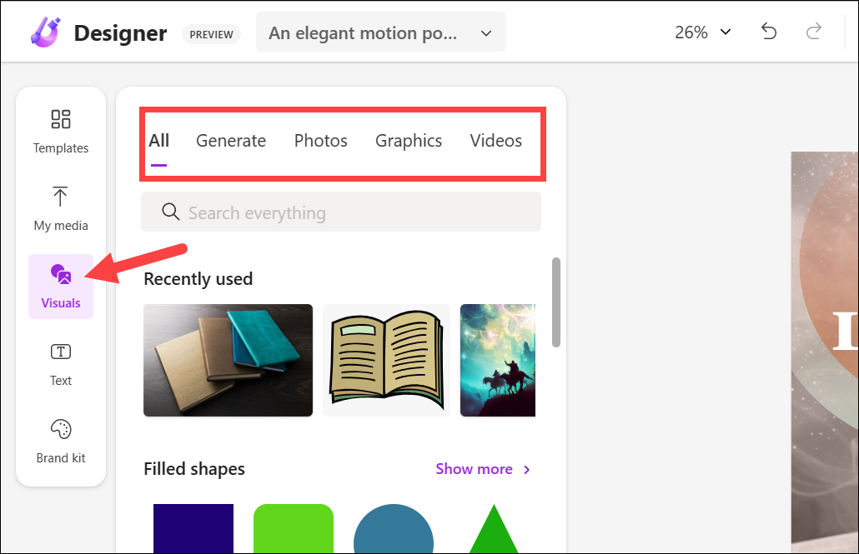Image resolution: width=859 pixels, height=554 pixels.
Task: Switch to the Photos tab
Action: [320, 142]
